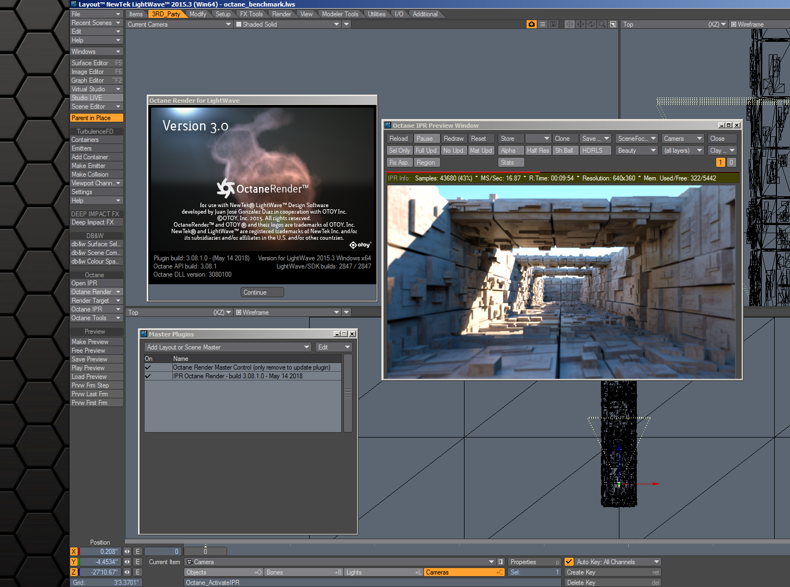Toggle Octane Render Master Control plugin on
Image resolution: width=790 pixels, height=587 pixels.
coord(148,367)
